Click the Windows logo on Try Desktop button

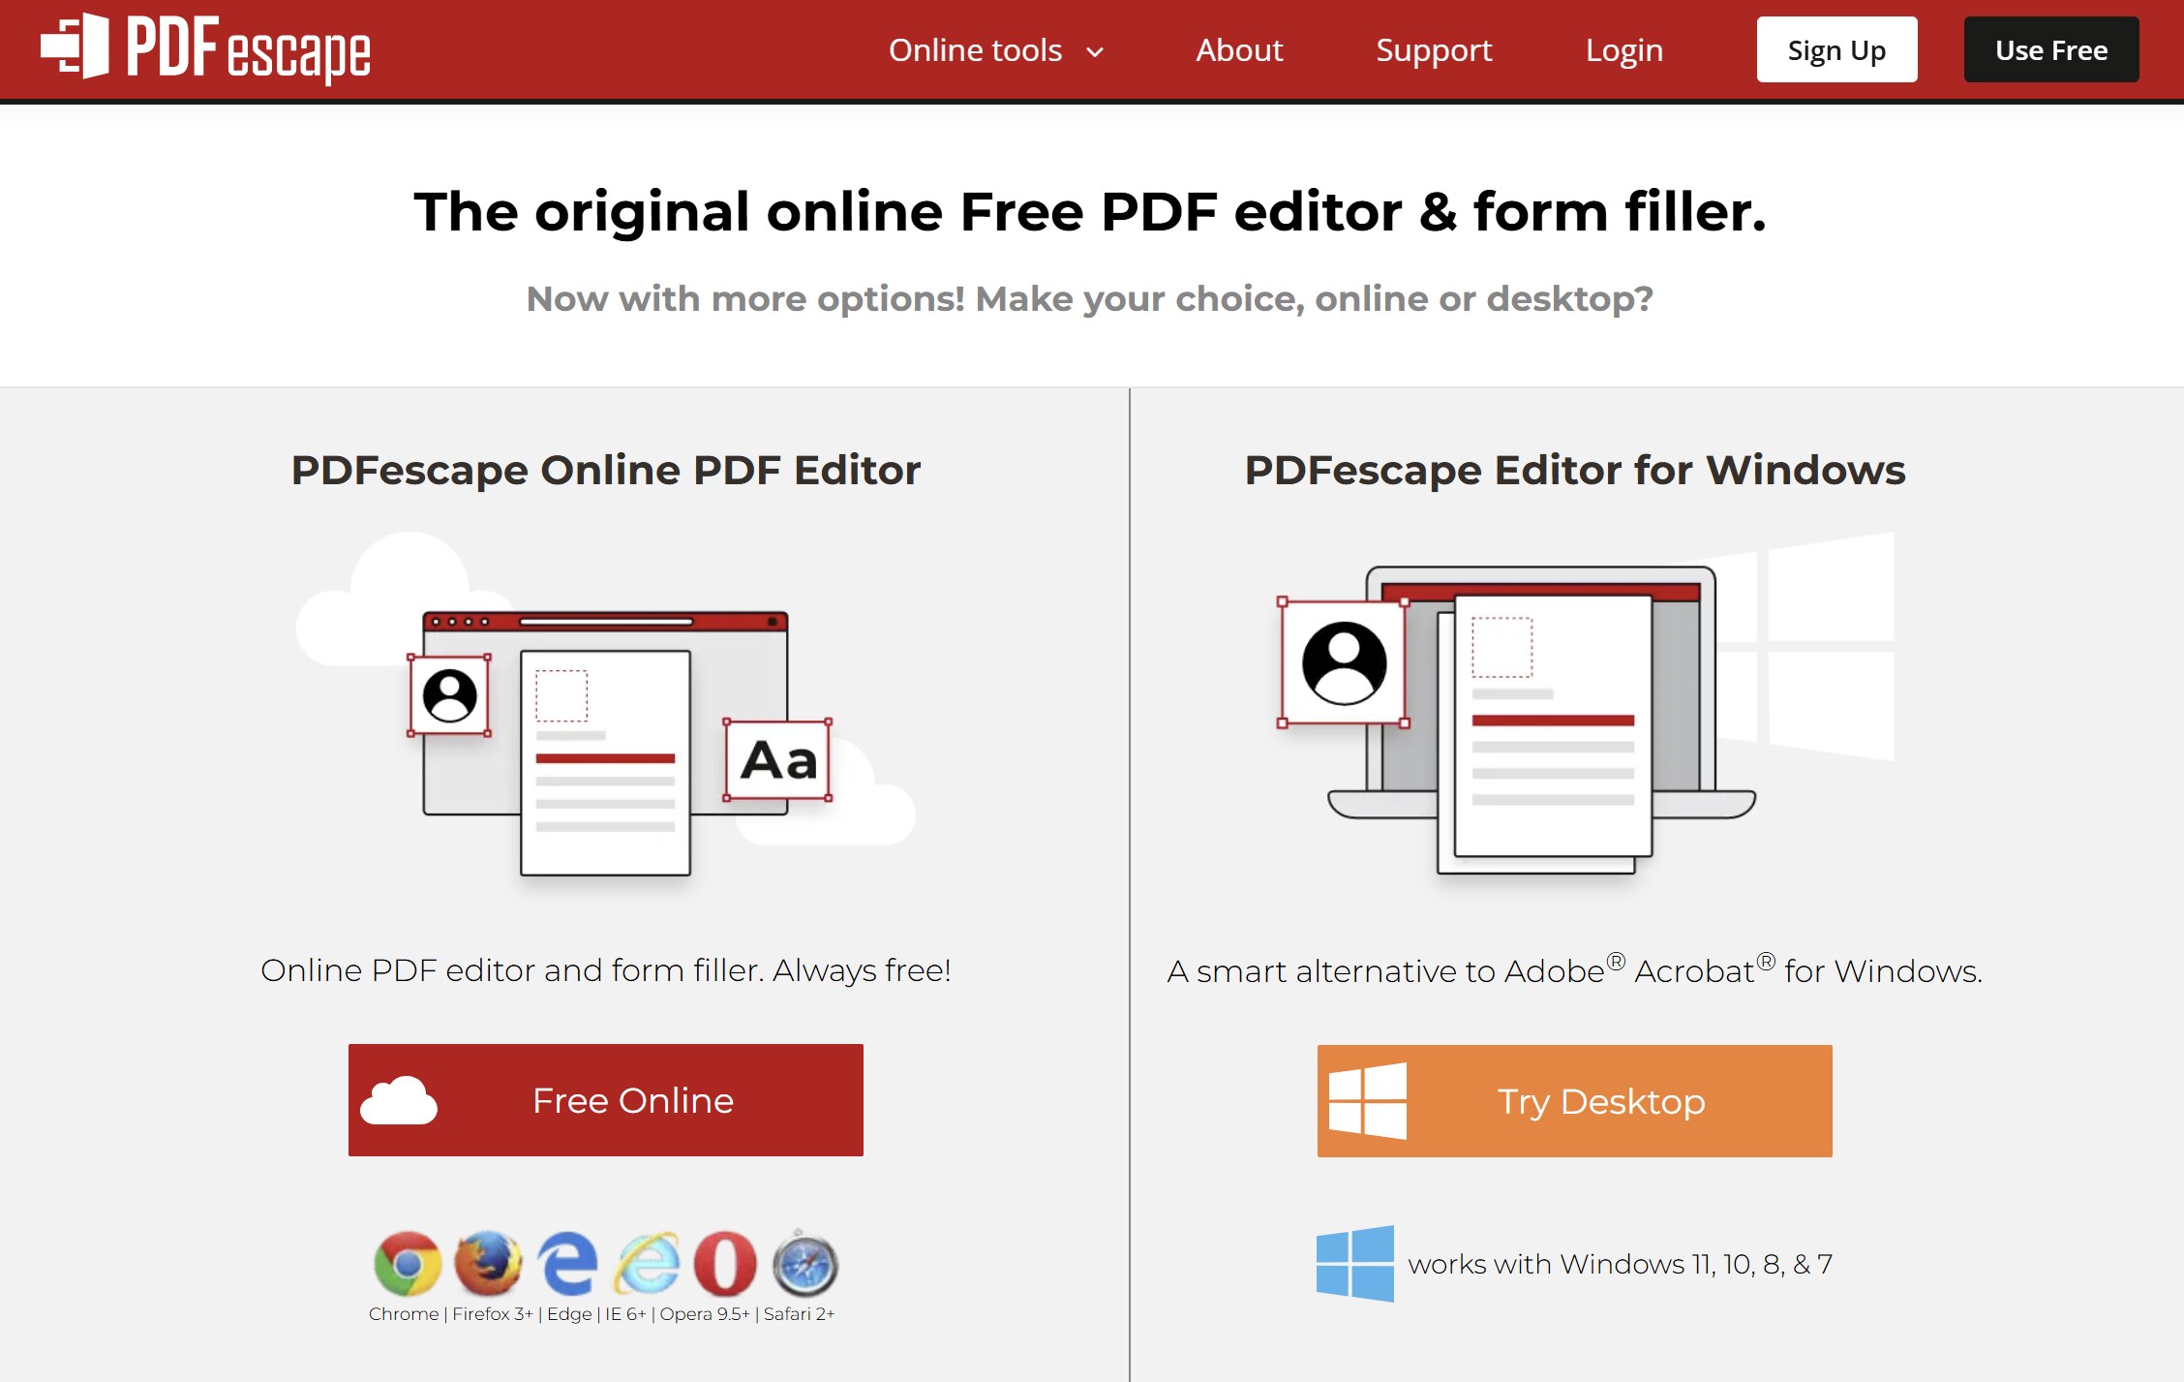click(x=1368, y=1101)
